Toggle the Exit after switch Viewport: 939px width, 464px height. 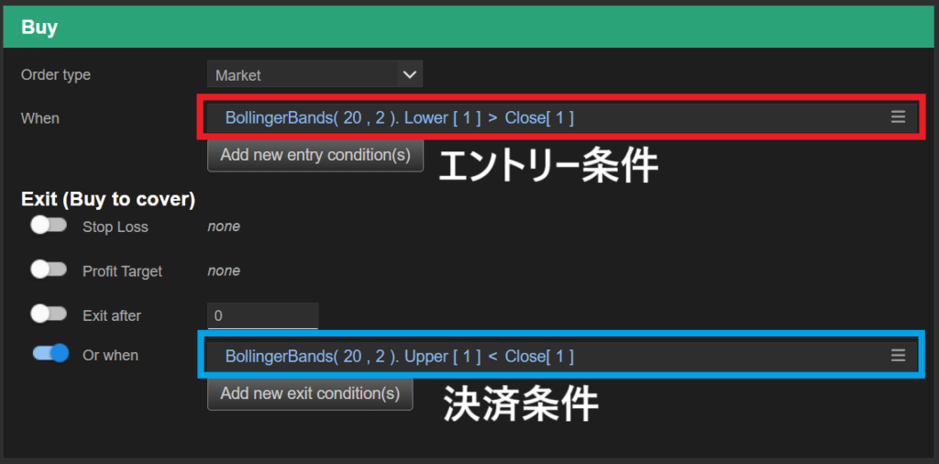[x=49, y=314]
